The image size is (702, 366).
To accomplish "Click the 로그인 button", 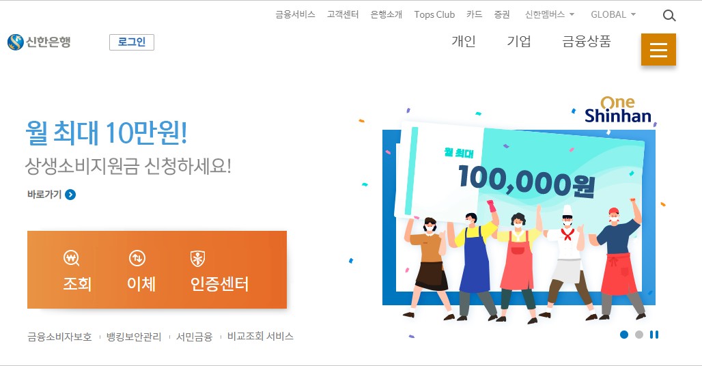I will pyautogui.click(x=132, y=42).
